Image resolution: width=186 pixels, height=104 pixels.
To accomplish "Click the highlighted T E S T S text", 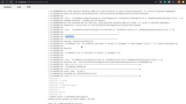I will coord(70,37).
